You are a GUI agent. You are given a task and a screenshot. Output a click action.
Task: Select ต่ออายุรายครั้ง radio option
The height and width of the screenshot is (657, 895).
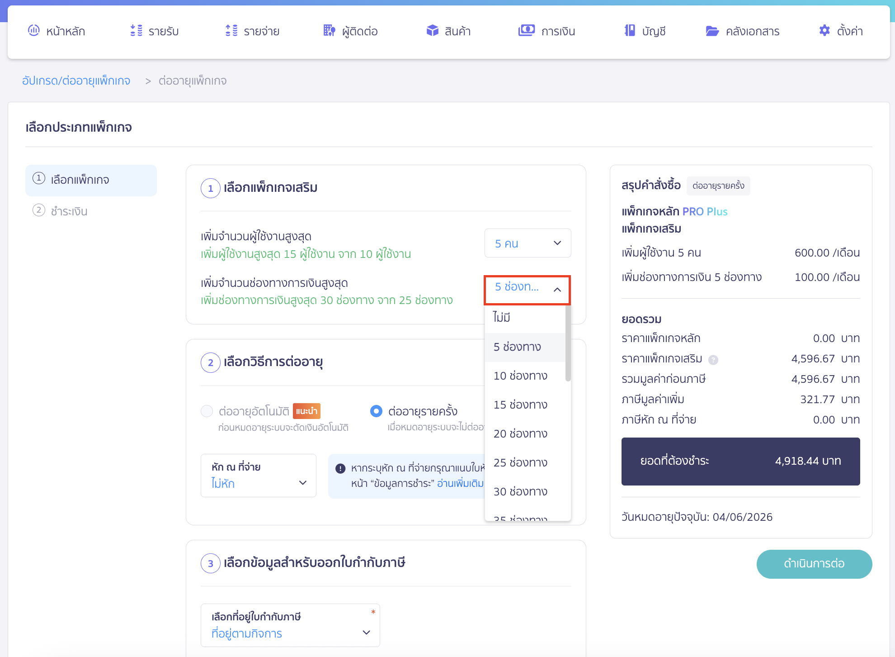(x=376, y=411)
